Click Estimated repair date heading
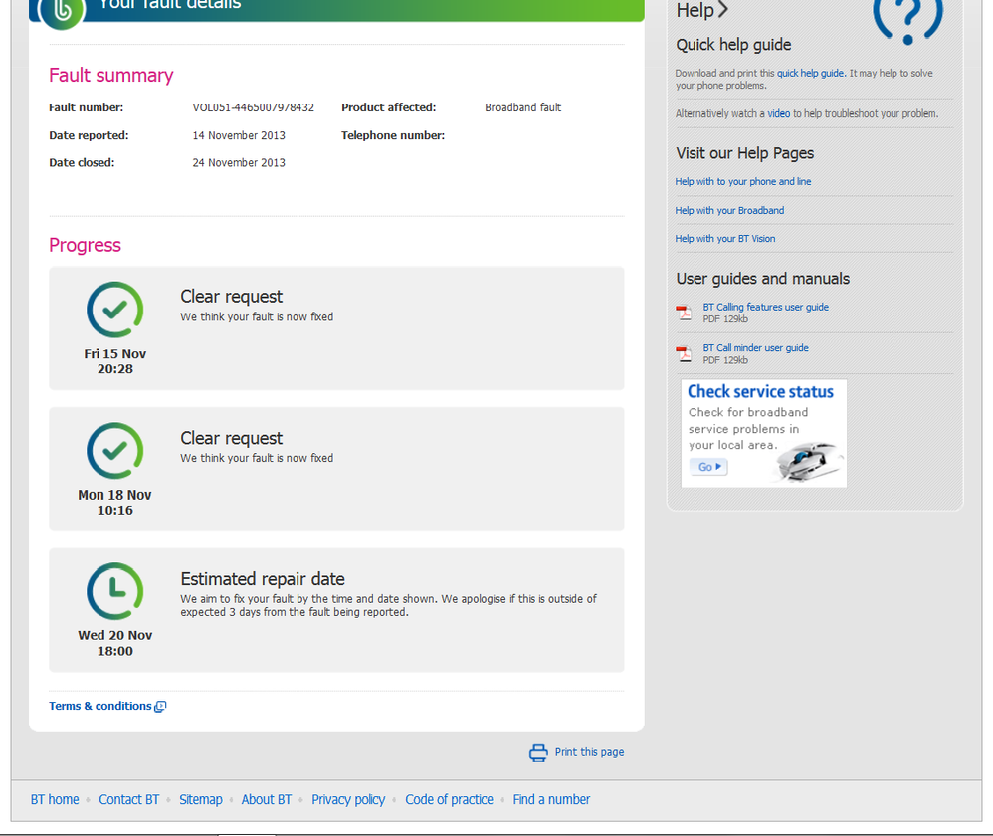The height and width of the screenshot is (836, 993). coord(263,579)
